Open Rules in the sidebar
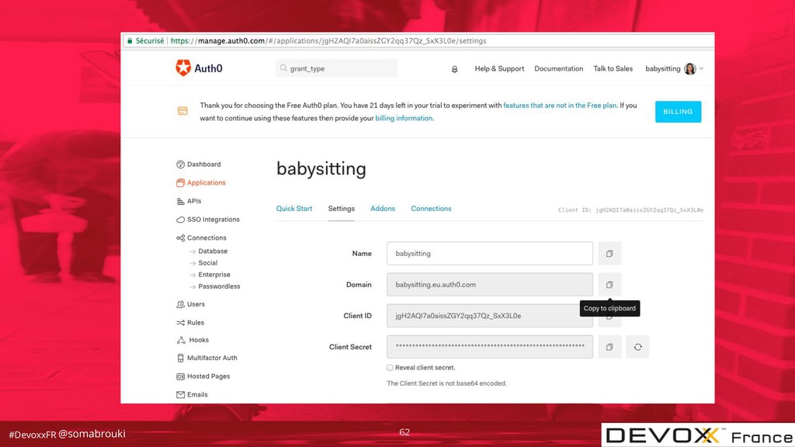Image resolution: width=795 pixels, height=447 pixels. 196,322
